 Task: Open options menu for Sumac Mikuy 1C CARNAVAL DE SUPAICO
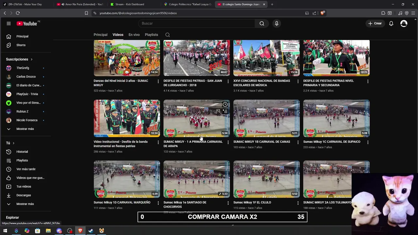tap(368, 142)
